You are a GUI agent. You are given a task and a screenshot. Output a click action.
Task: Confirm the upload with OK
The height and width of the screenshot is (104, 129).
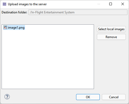coord(88,97)
